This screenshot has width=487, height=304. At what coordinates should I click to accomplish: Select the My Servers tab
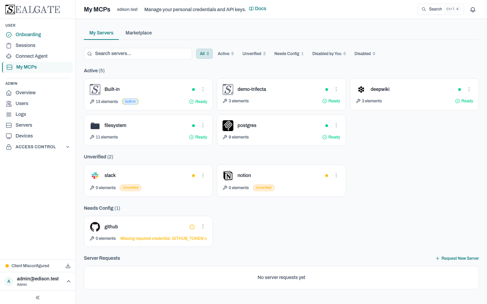point(101,33)
